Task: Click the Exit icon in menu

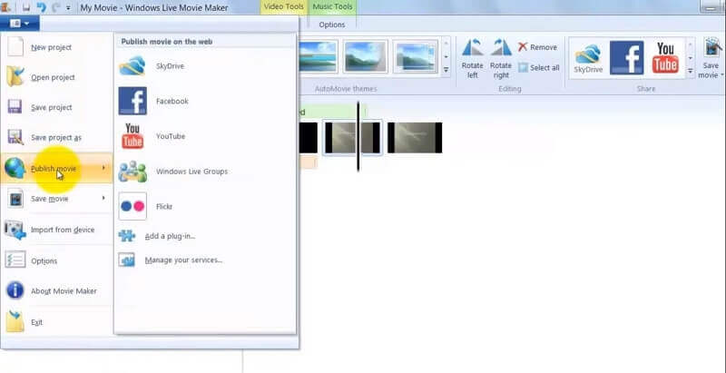Action: click(15, 321)
